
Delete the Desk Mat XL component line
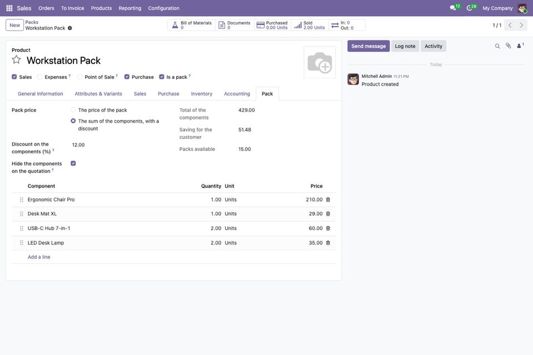tap(328, 214)
